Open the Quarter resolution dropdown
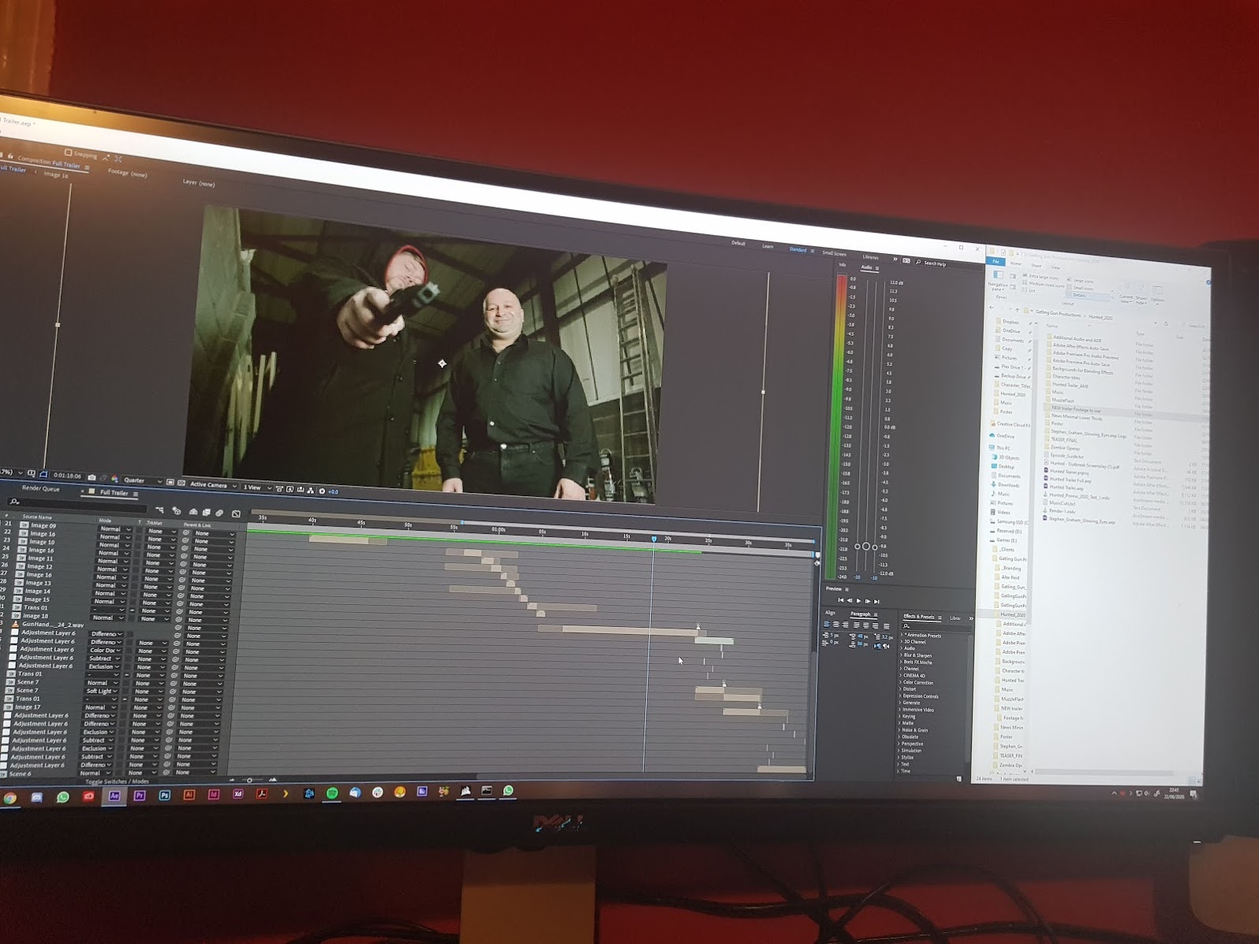Image resolution: width=1259 pixels, height=944 pixels. (143, 480)
